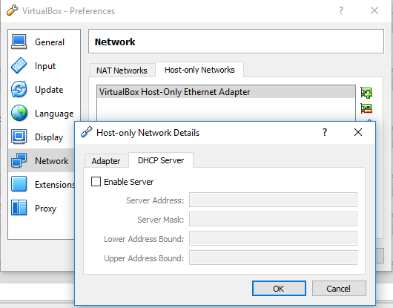Select VirtualBox Host-Only Ethernet Adapter entry
The width and height of the screenshot is (393, 308).
226,92
